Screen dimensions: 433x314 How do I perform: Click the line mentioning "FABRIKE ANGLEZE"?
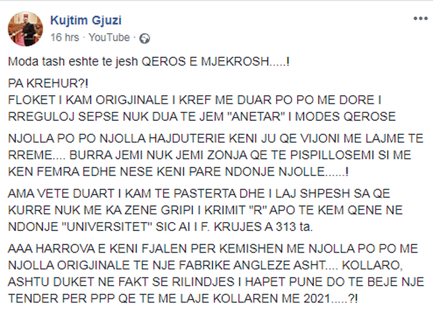point(205,265)
